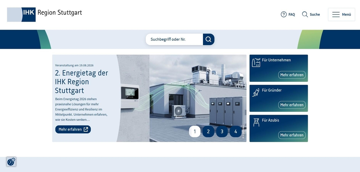Click the IHK Region Stuttgart logo
The height and width of the screenshot is (172, 360).
click(45, 14)
